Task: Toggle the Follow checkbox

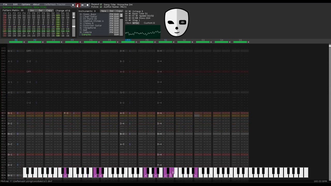Action: tap(101, 7)
